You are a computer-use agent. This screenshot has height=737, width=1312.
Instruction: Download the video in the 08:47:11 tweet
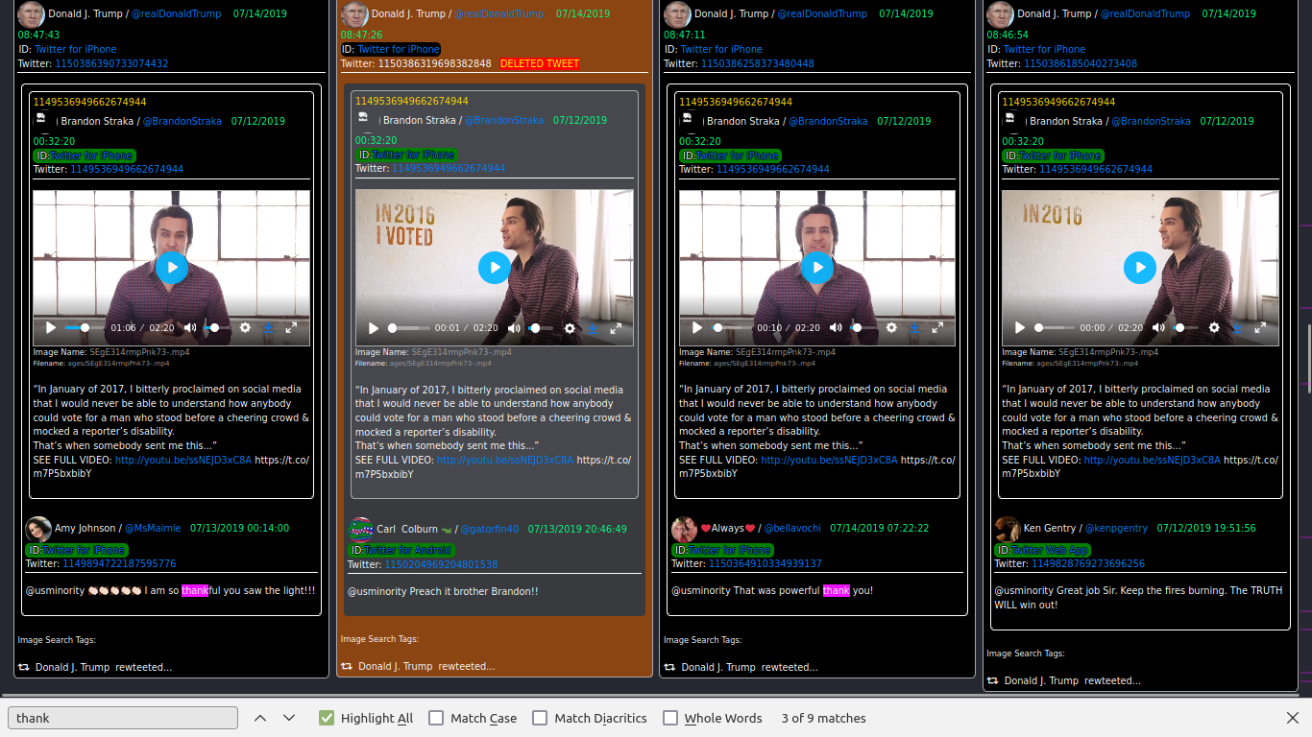pyautogui.click(x=914, y=327)
